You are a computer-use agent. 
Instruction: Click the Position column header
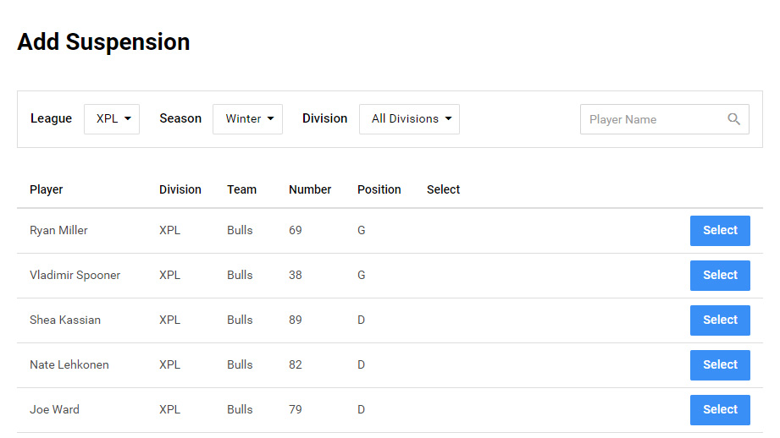coord(379,189)
